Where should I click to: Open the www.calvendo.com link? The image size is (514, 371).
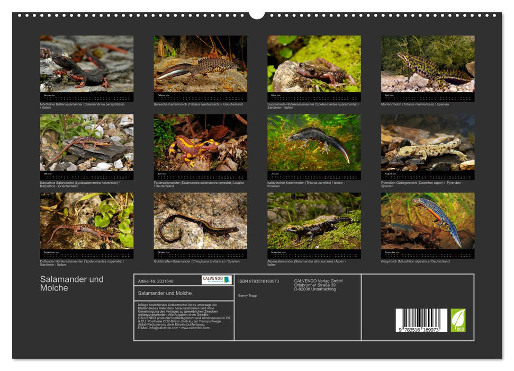[x=195, y=328]
